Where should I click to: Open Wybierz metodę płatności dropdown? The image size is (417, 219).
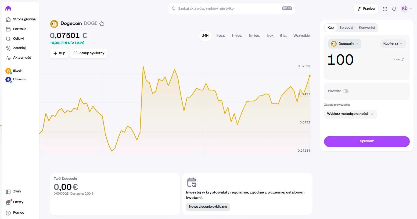coord(350,114)
